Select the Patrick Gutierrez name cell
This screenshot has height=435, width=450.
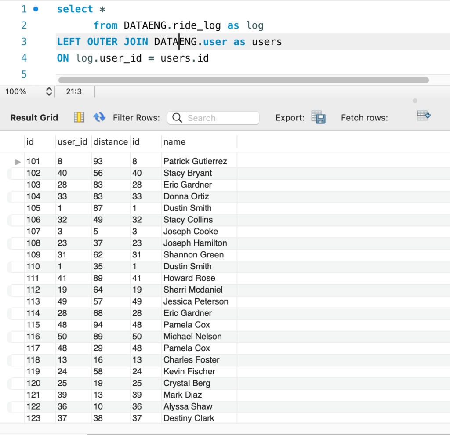coord(195,161)
